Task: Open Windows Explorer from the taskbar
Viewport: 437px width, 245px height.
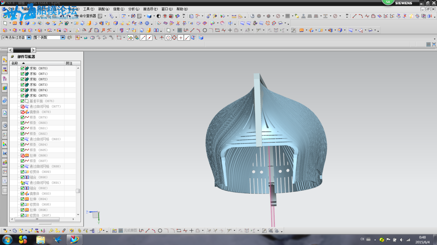Action: click(x=41, y=240)
